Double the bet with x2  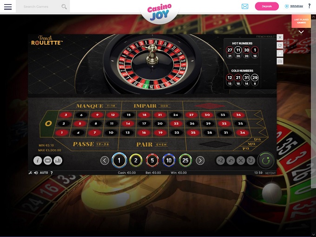click(220, 160)
